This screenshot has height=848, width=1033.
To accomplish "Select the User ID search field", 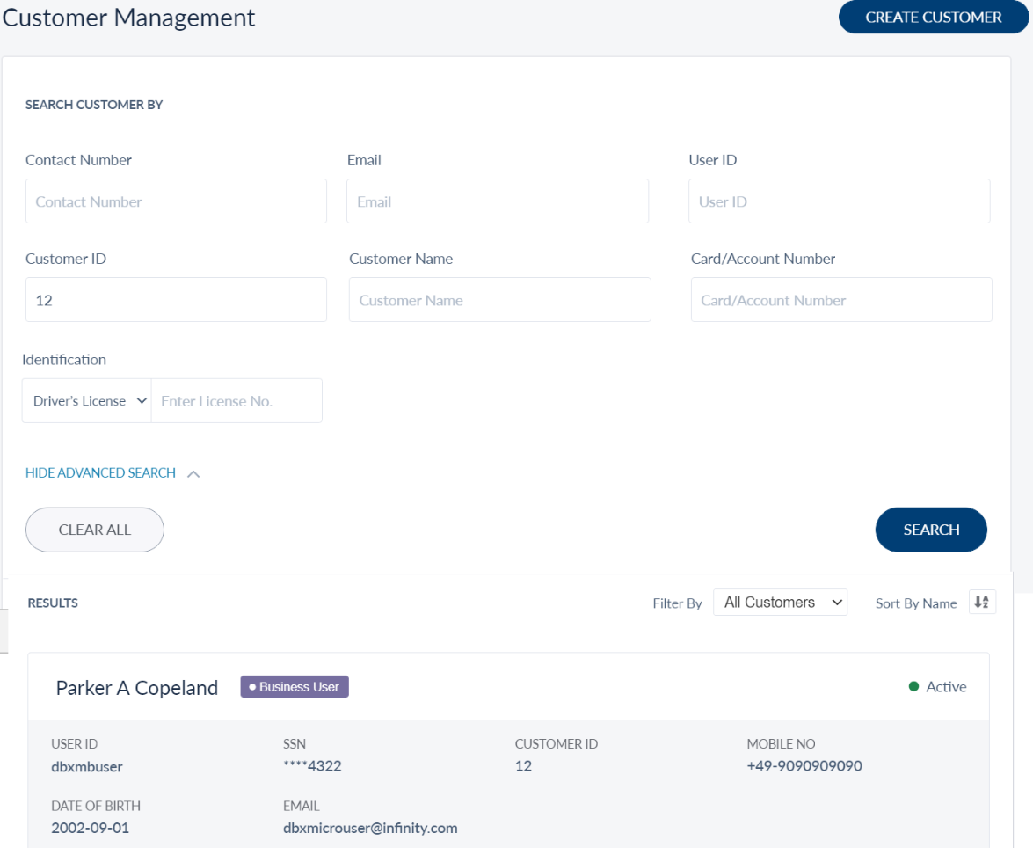I will pyautogui.click(x=839, y=201).
